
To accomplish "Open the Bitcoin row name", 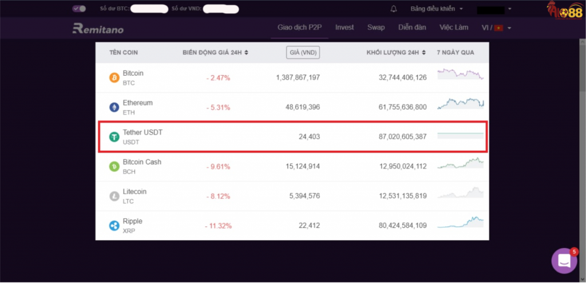I will (x=133, y=73).
